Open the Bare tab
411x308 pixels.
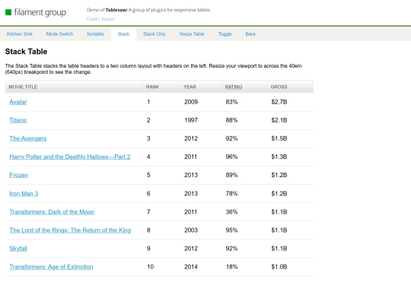tap(250, 33)
